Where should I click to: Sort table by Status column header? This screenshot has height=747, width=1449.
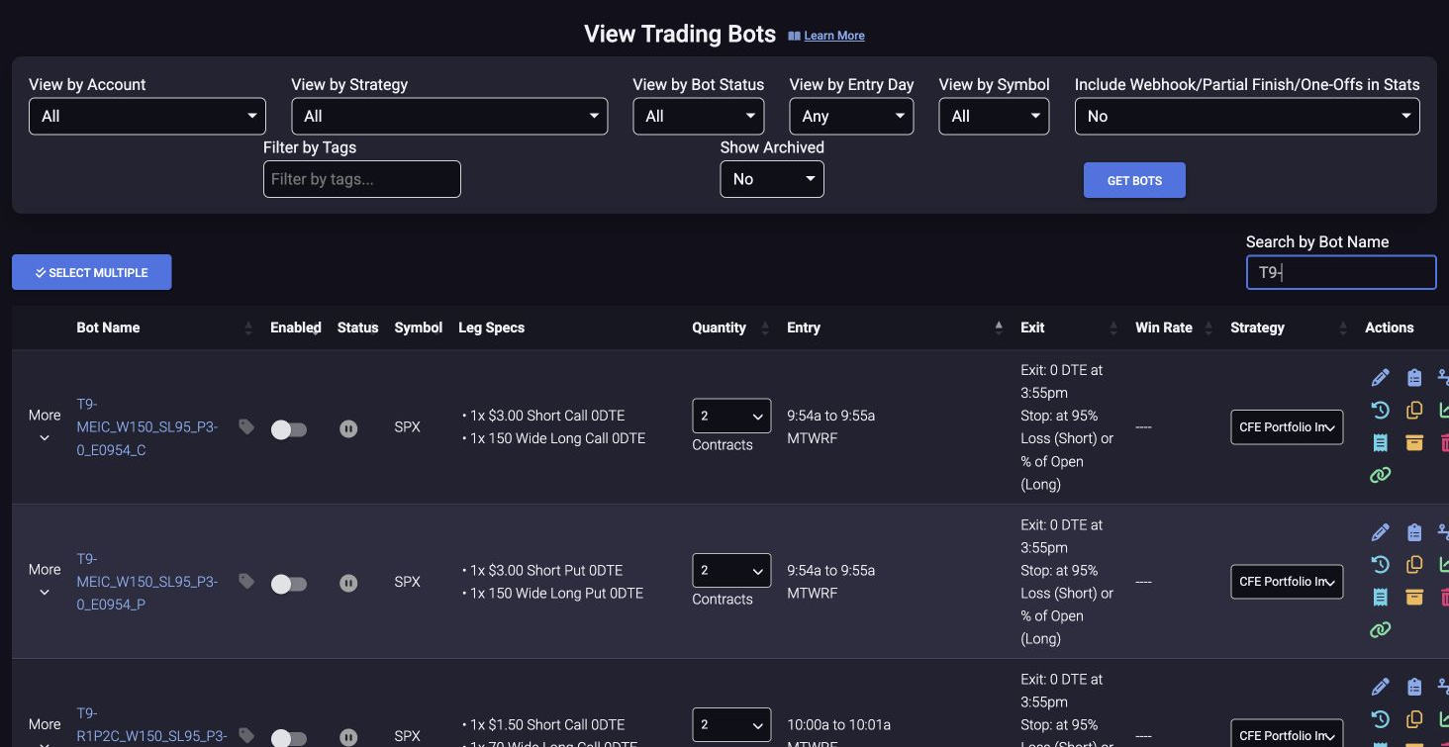(x=357, y=327)
